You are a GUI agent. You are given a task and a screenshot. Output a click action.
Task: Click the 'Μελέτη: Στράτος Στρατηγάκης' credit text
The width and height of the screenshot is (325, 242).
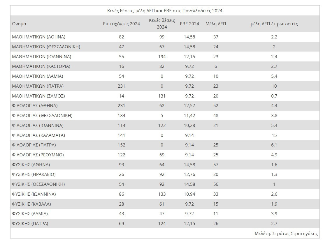286,233
